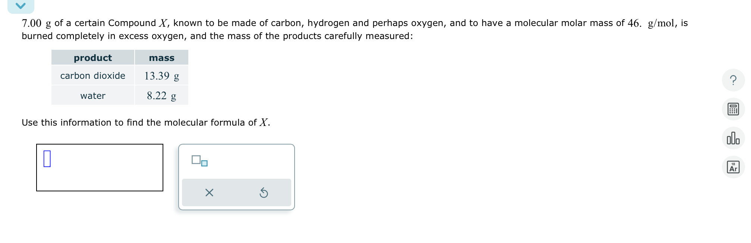Image resolution: width=751 pixels, height=243 pixels.
Task: Select the X icon in the template toolbar
Action: click(209, 192)
